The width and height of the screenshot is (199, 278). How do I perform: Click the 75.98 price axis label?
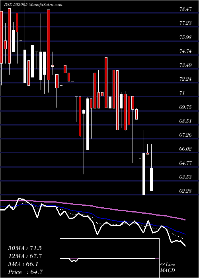point(186,37)
